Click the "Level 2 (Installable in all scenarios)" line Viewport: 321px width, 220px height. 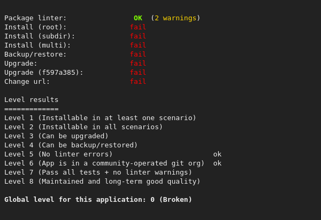pyautogui.click(x=83, y=127)
